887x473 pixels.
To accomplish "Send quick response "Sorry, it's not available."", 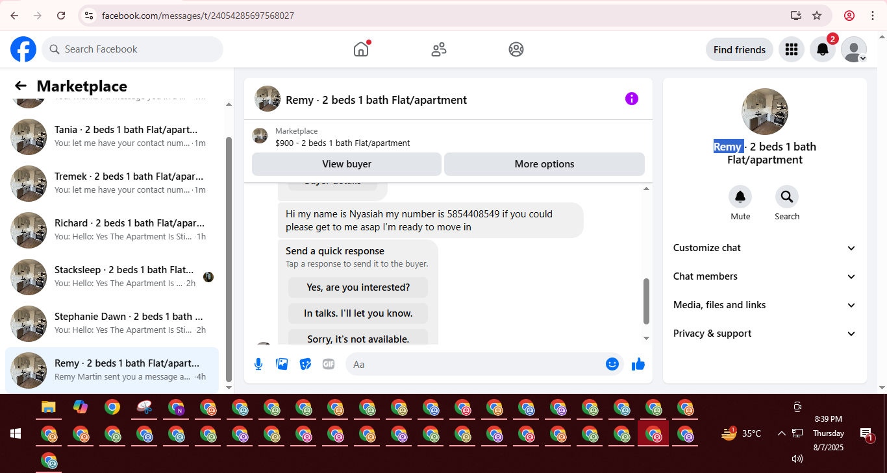I will tap(358, 338).
